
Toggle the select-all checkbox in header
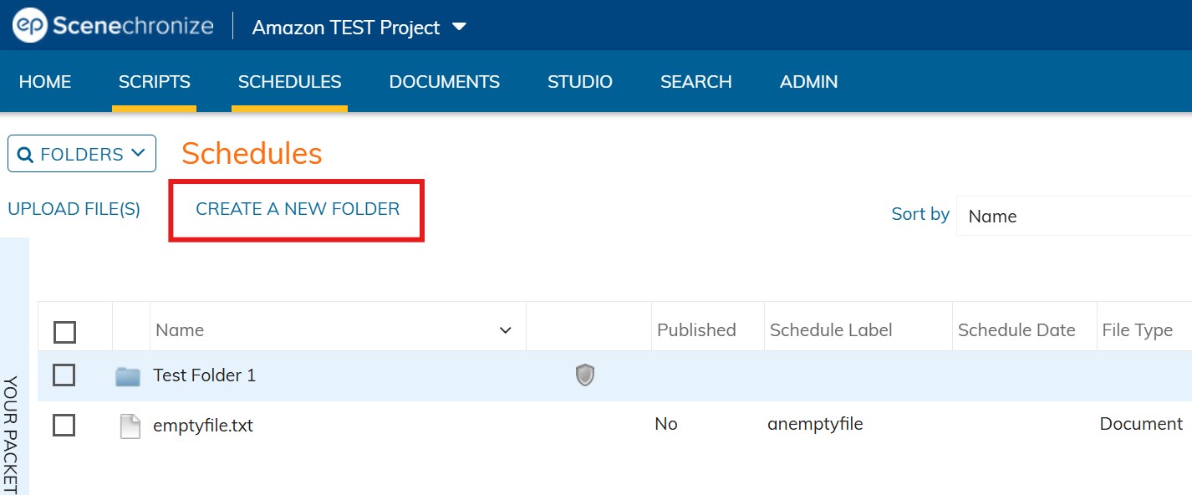point(64,332)
